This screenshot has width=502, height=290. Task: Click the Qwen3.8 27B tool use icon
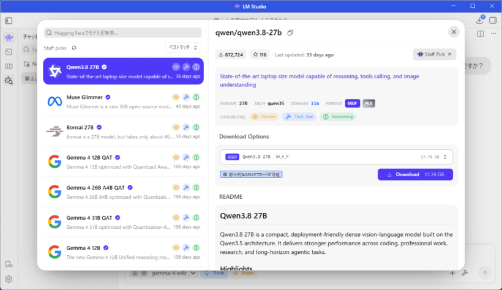186,67
